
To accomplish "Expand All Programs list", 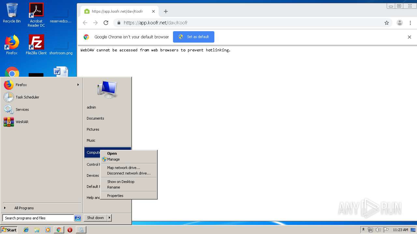I will (41, 208).
